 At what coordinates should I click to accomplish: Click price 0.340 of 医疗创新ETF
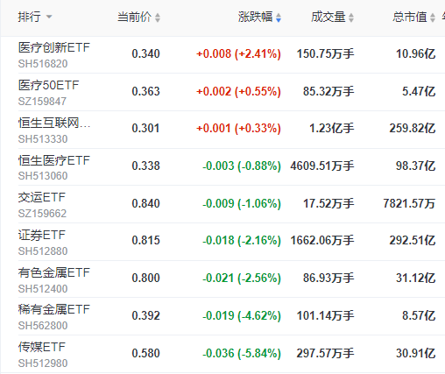pos(145,53)
